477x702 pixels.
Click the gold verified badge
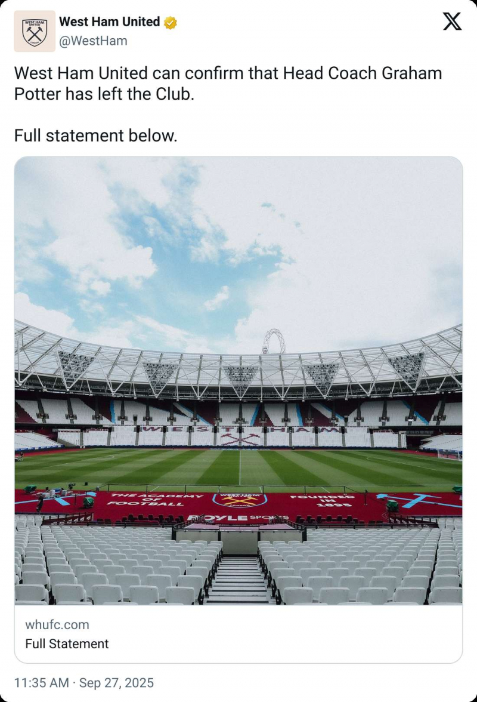[x=171, y=23]
